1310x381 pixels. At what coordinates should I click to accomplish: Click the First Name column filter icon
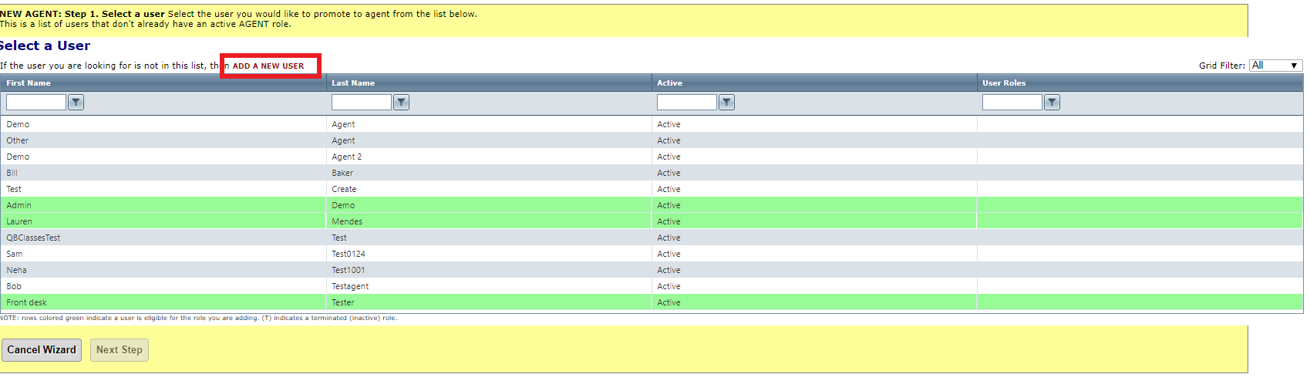pos(76,102)
